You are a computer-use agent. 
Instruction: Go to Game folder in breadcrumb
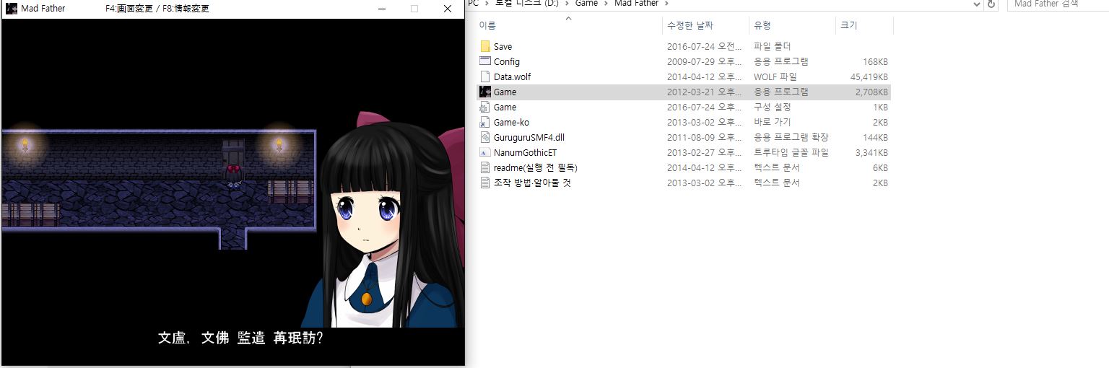[x=586, y=4]
